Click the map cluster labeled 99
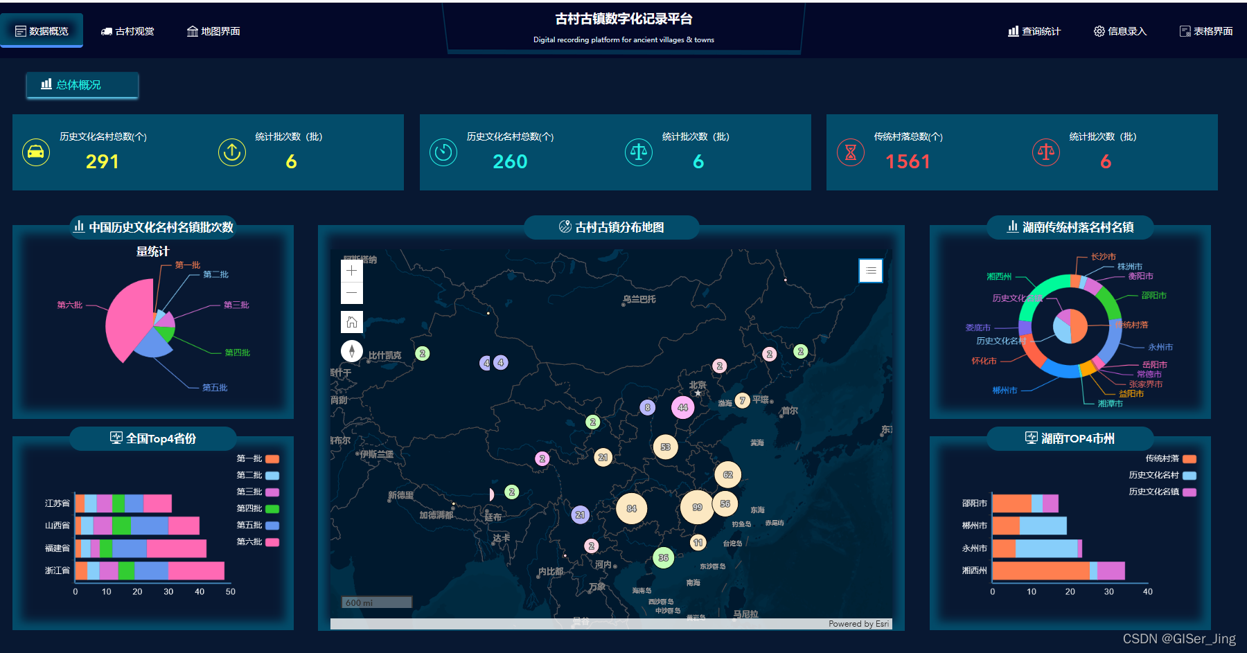This screenshot has height=653, width=1247. pyautogui.click(x=697, y=506)
